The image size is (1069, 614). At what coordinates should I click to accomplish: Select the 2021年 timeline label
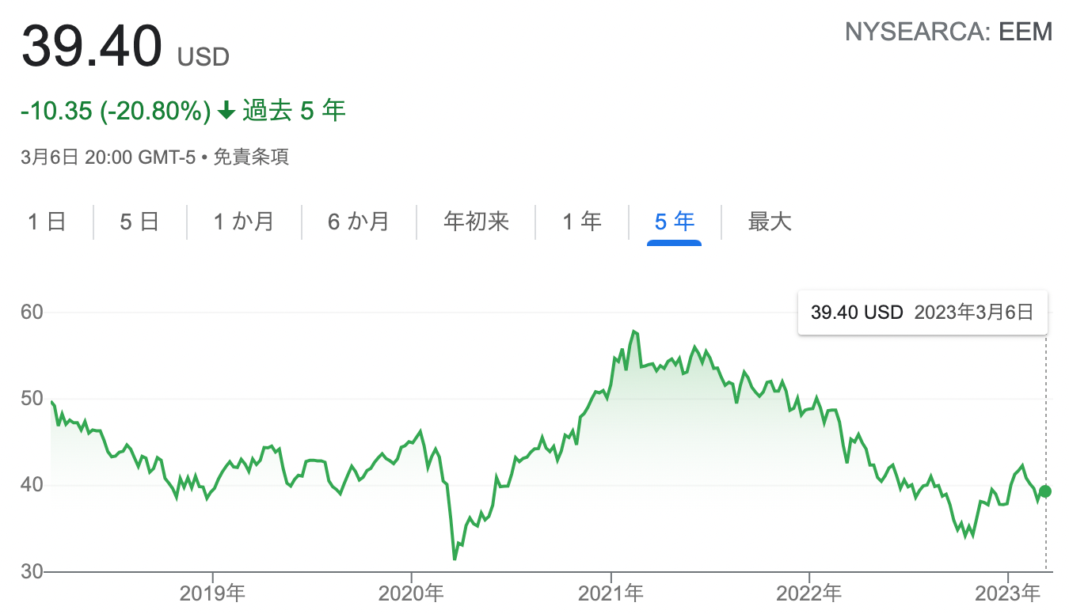click(x=611, y=592)
